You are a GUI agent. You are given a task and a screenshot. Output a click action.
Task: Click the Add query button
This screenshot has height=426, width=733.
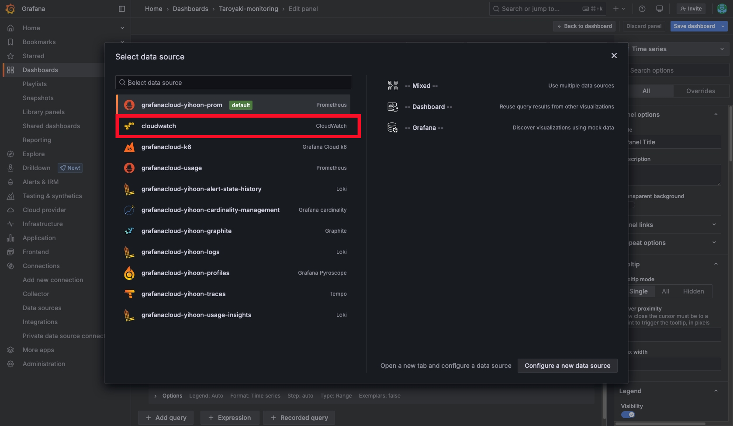point(166,418)
